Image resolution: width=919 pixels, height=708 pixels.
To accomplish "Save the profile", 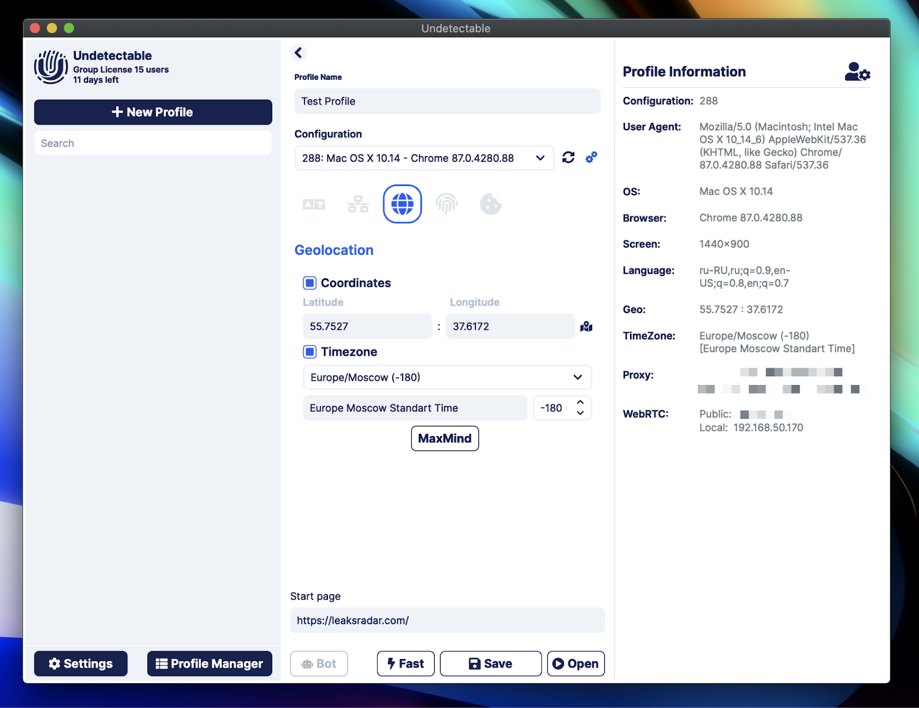I will (x=491, y=664).
